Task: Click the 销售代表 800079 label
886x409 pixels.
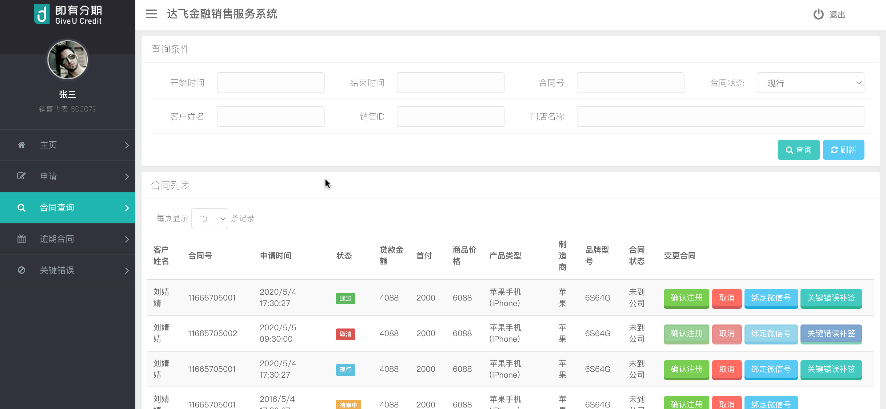Action: click(67, 109)
